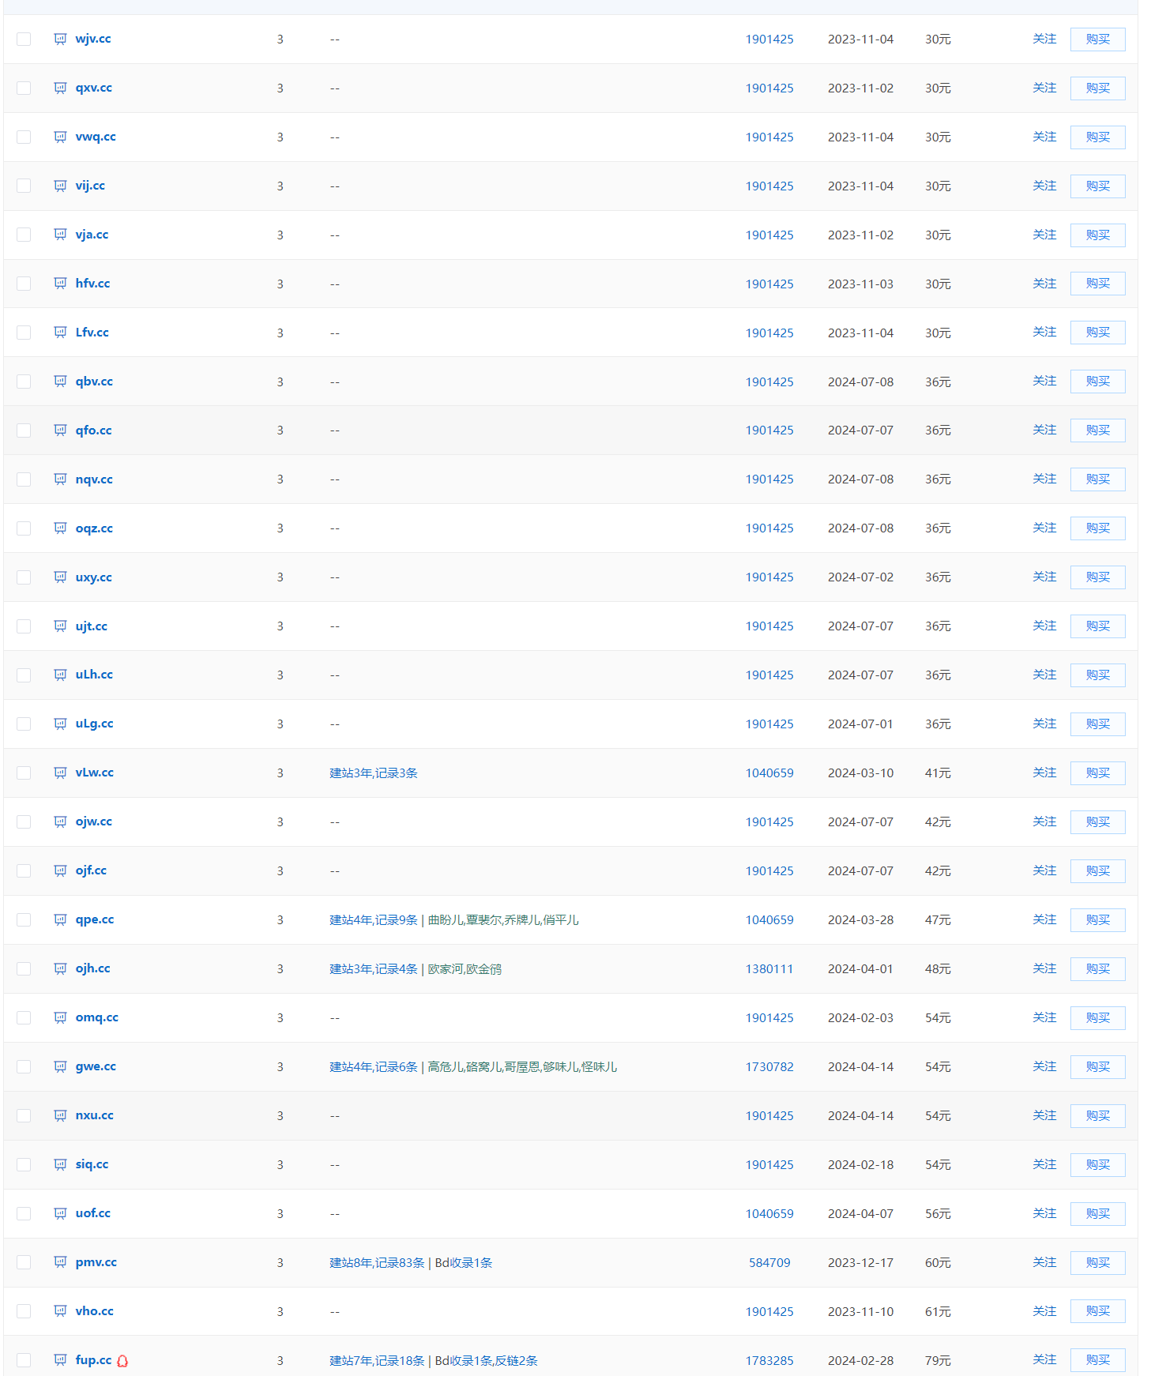
Task: Open the oqz.cc domain link
Action: 94,528
